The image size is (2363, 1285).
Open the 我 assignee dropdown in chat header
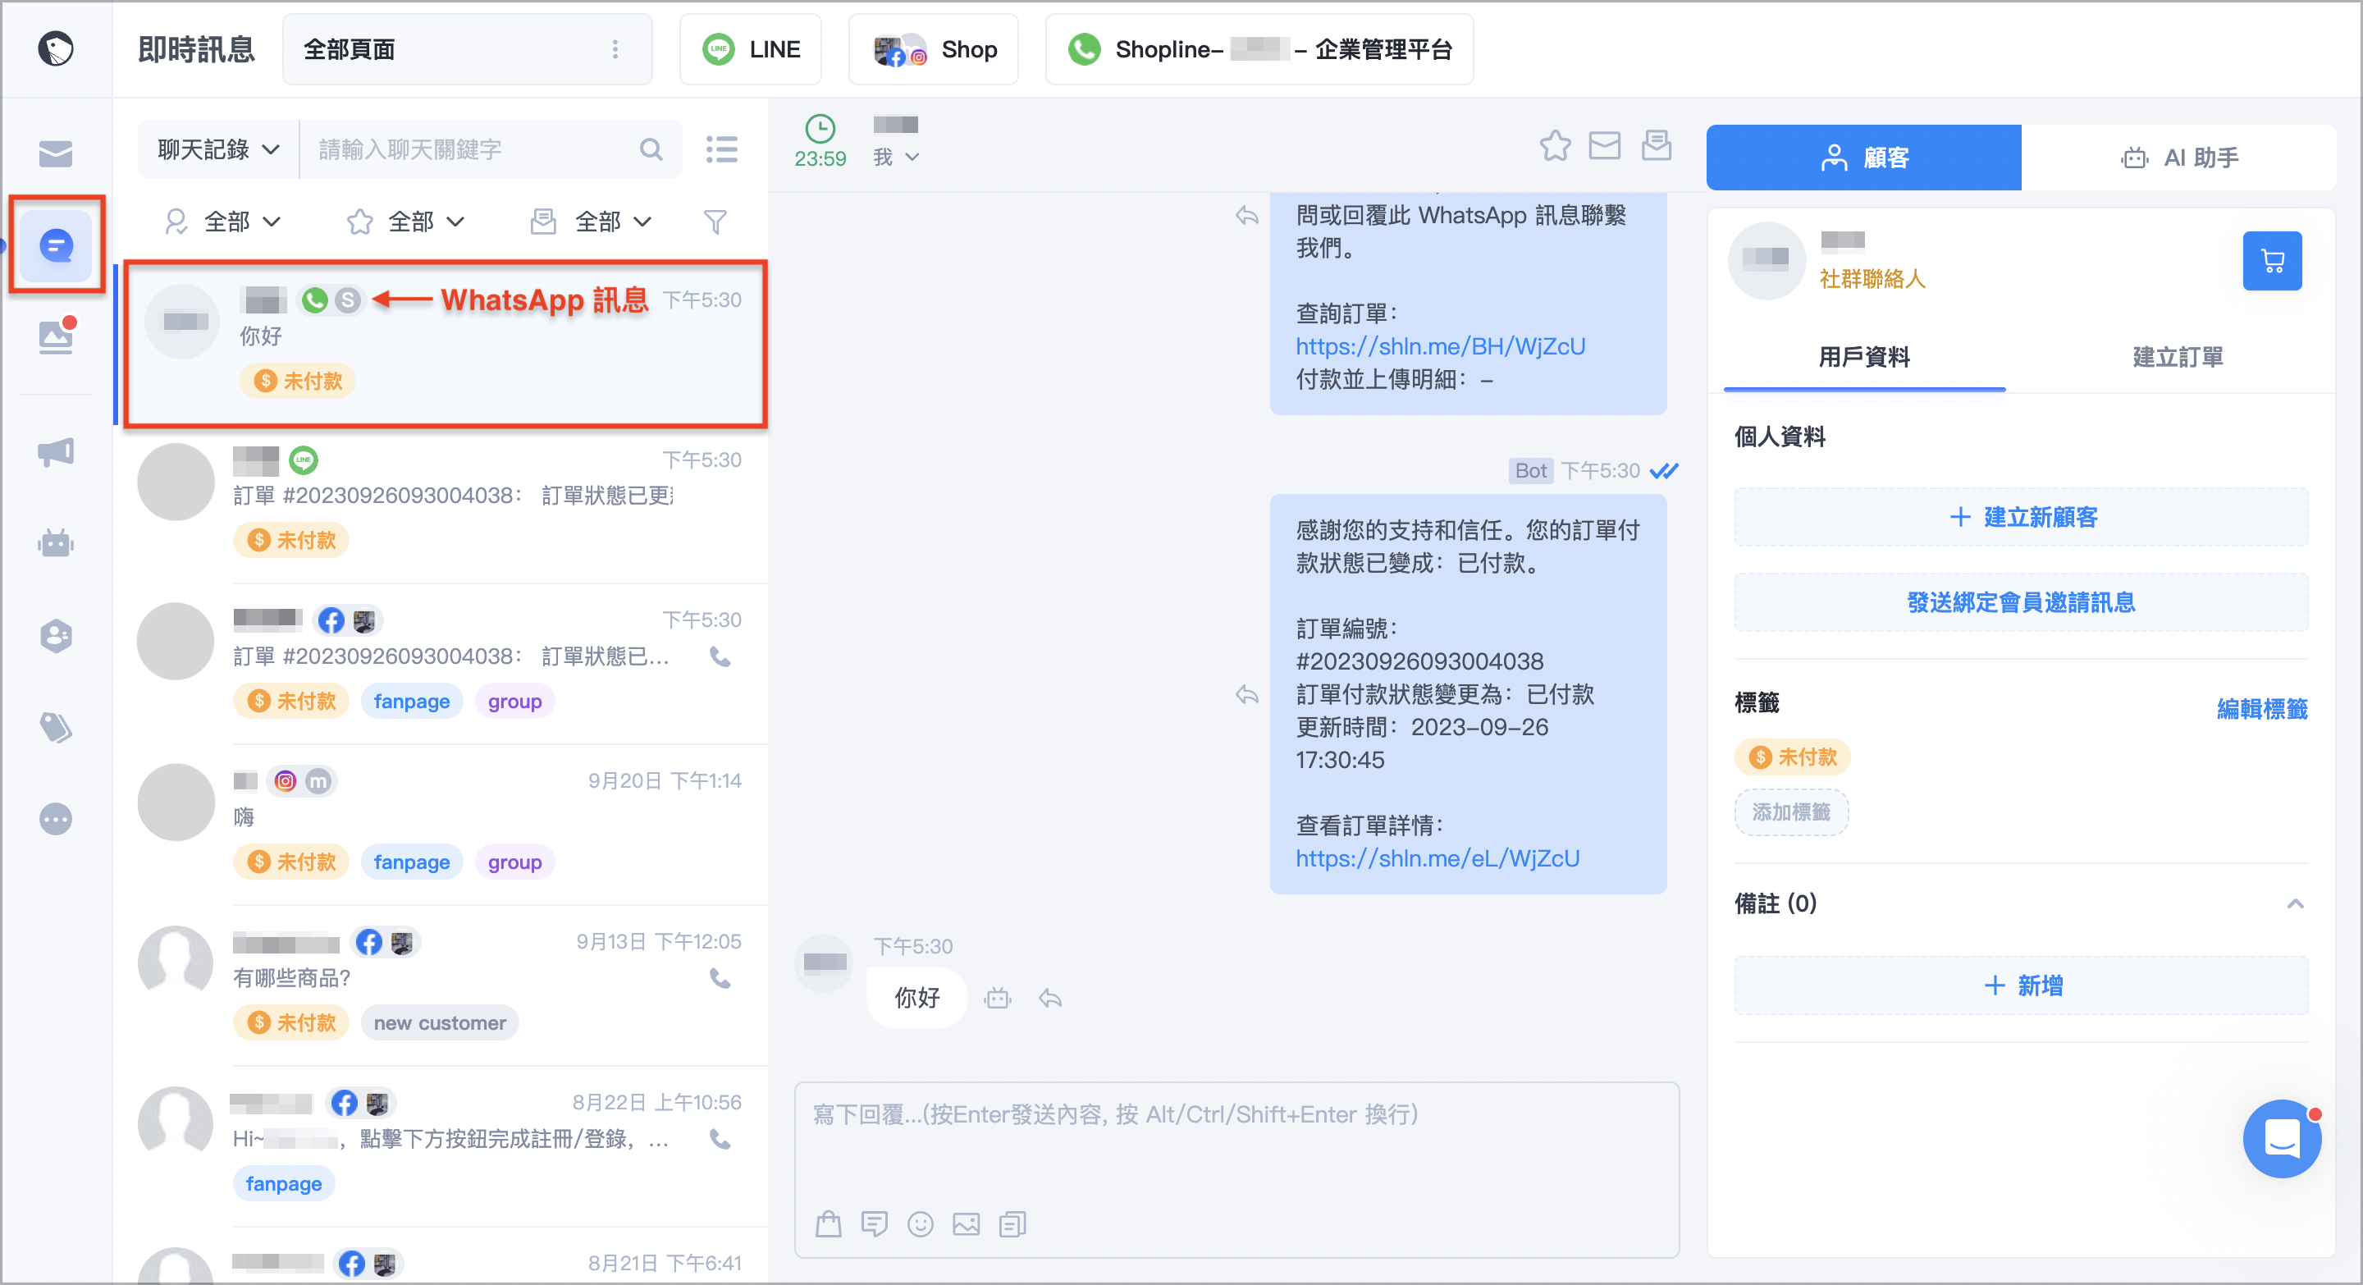click(895, 158)
